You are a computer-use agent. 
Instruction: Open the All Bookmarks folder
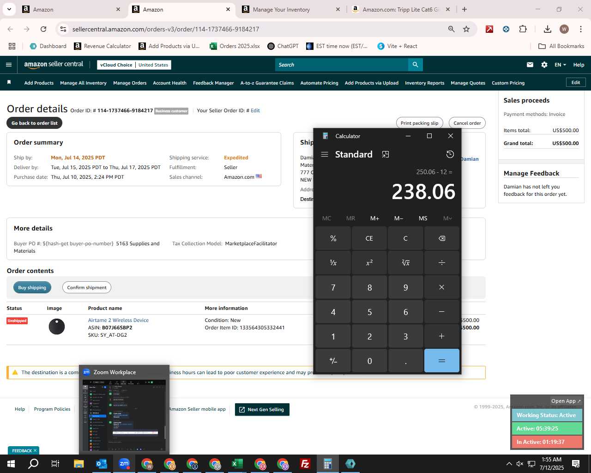(561, 46)
